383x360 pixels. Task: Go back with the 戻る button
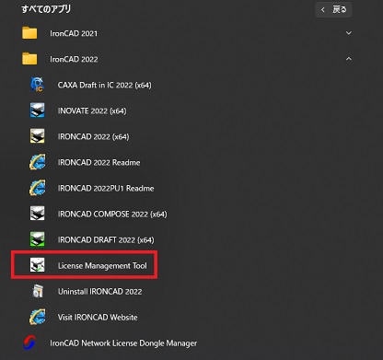(x=333, y=10)
